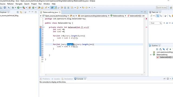Toggle Mark Occurrences highlighter icon

click(55, 8)
